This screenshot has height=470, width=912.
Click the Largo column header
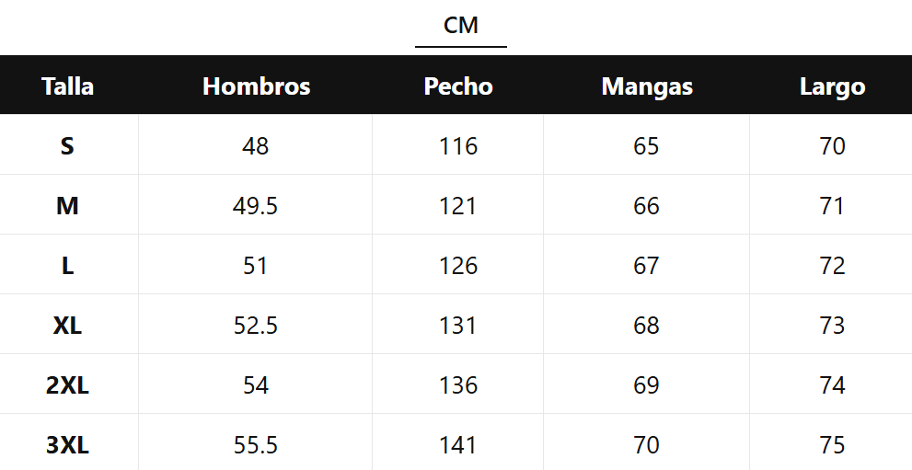(832, 86)
